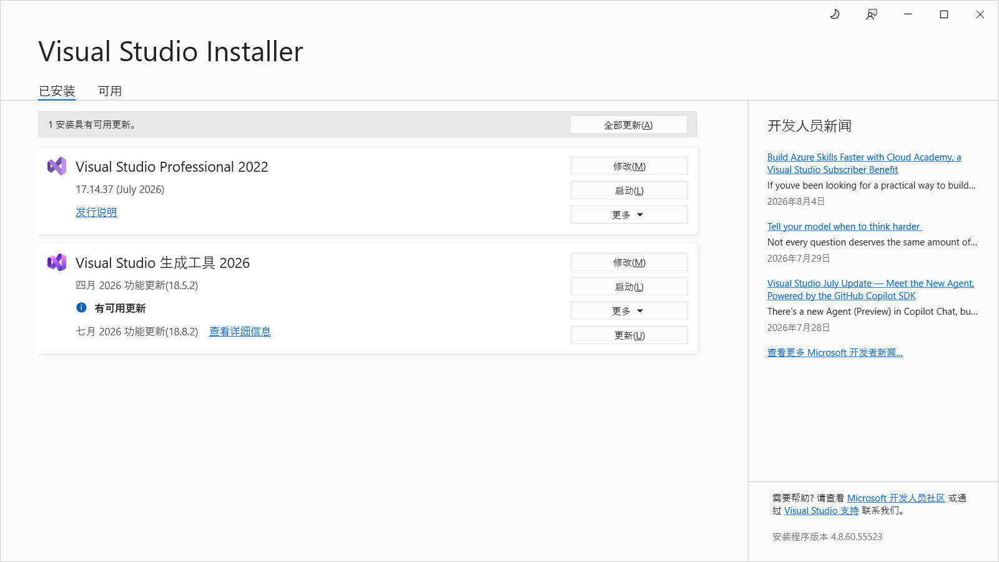This screenshot has height=562, width=999.
Task: Open the 查看详细信息 link
Action: (240, 332)
